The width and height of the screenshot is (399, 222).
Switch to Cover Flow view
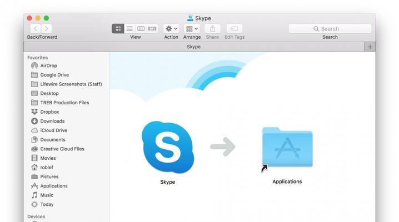[x=152, y=29]
